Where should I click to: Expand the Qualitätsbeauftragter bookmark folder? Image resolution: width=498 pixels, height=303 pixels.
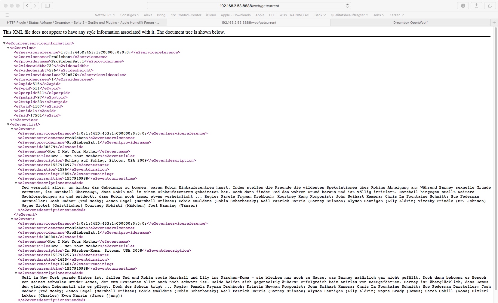coord(349,15)
